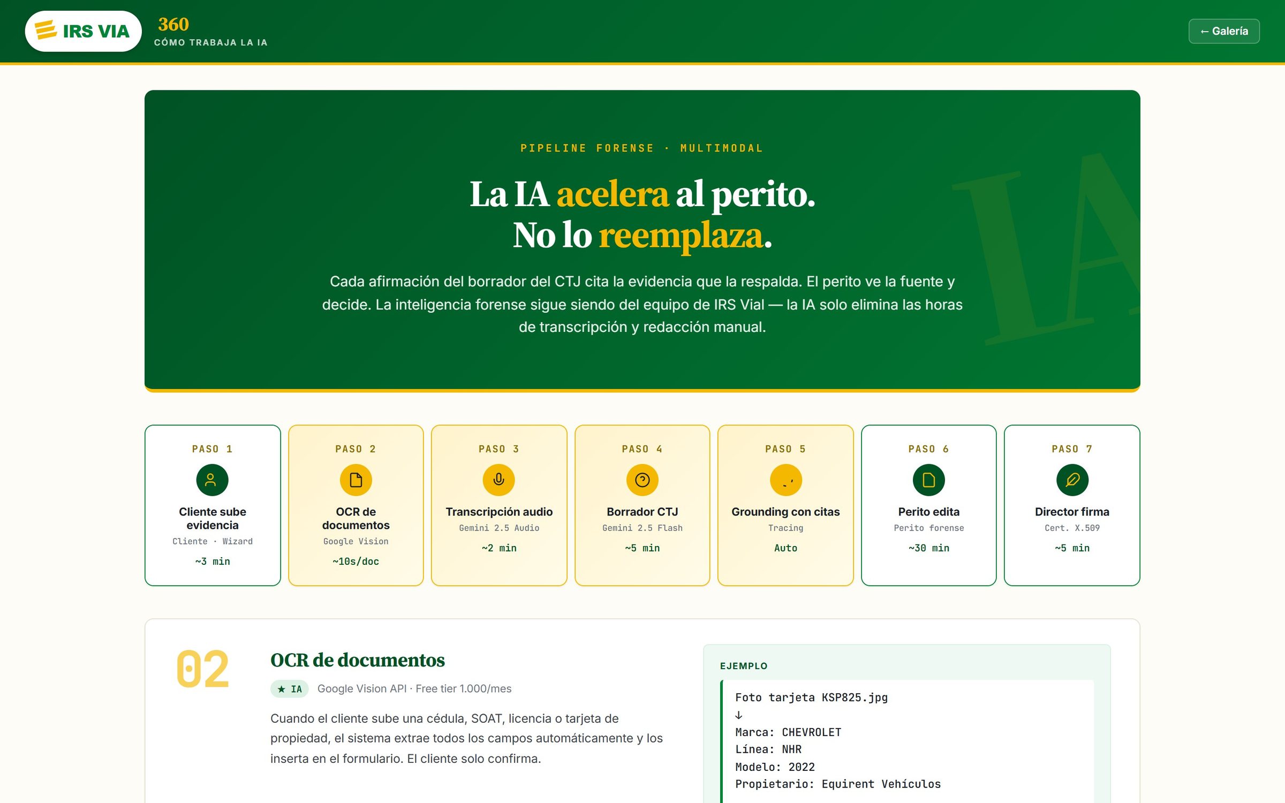The height and width of the screenshot is (803, 1285).
Task: Click the 360 heading in the header
Action: (x=173, y=24)
